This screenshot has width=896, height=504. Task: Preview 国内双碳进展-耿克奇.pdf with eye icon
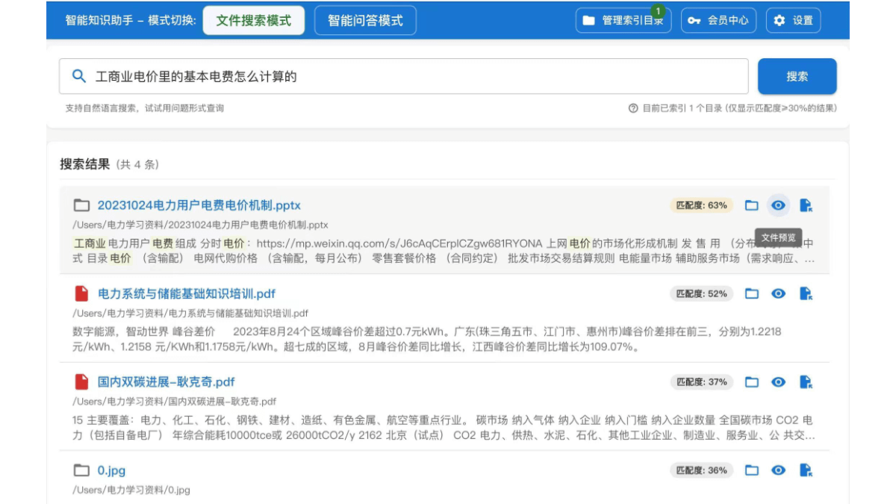(779, 382)
